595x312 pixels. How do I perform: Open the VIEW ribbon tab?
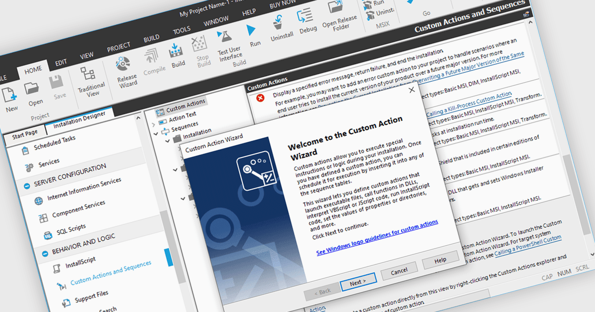tap(87, 55)
